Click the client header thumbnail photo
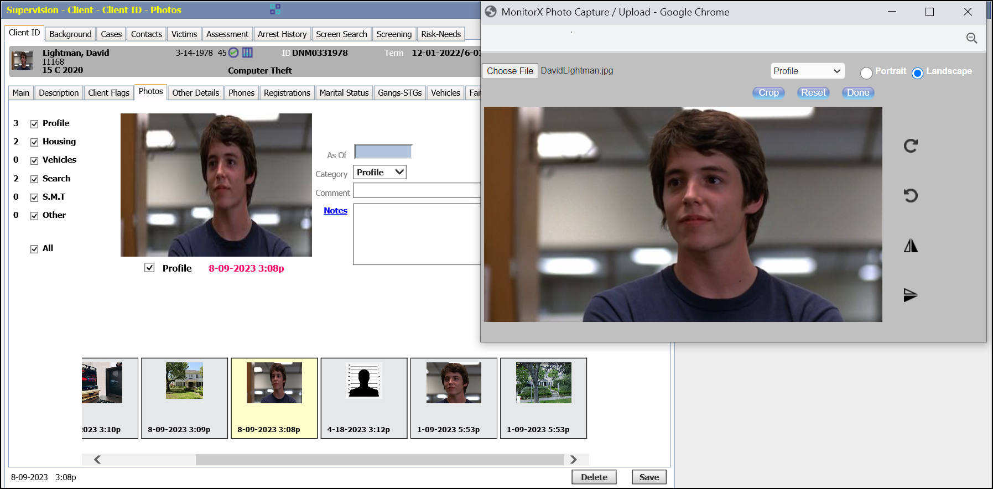The height and width of the screenshot is (489, 993). point(23,61)
